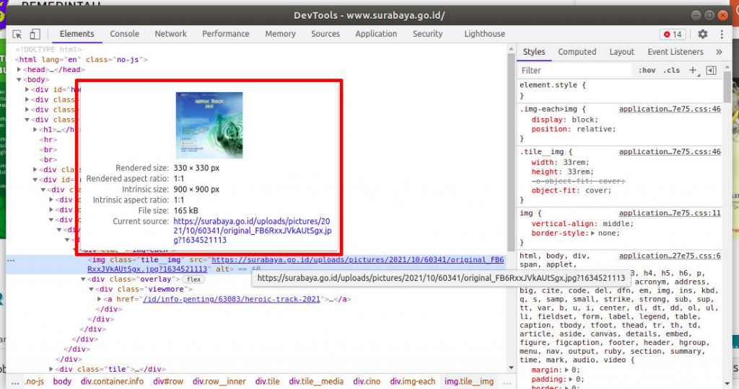
Task: Toggle the .cls element classes panel
Action: click(x=672, y=71)
